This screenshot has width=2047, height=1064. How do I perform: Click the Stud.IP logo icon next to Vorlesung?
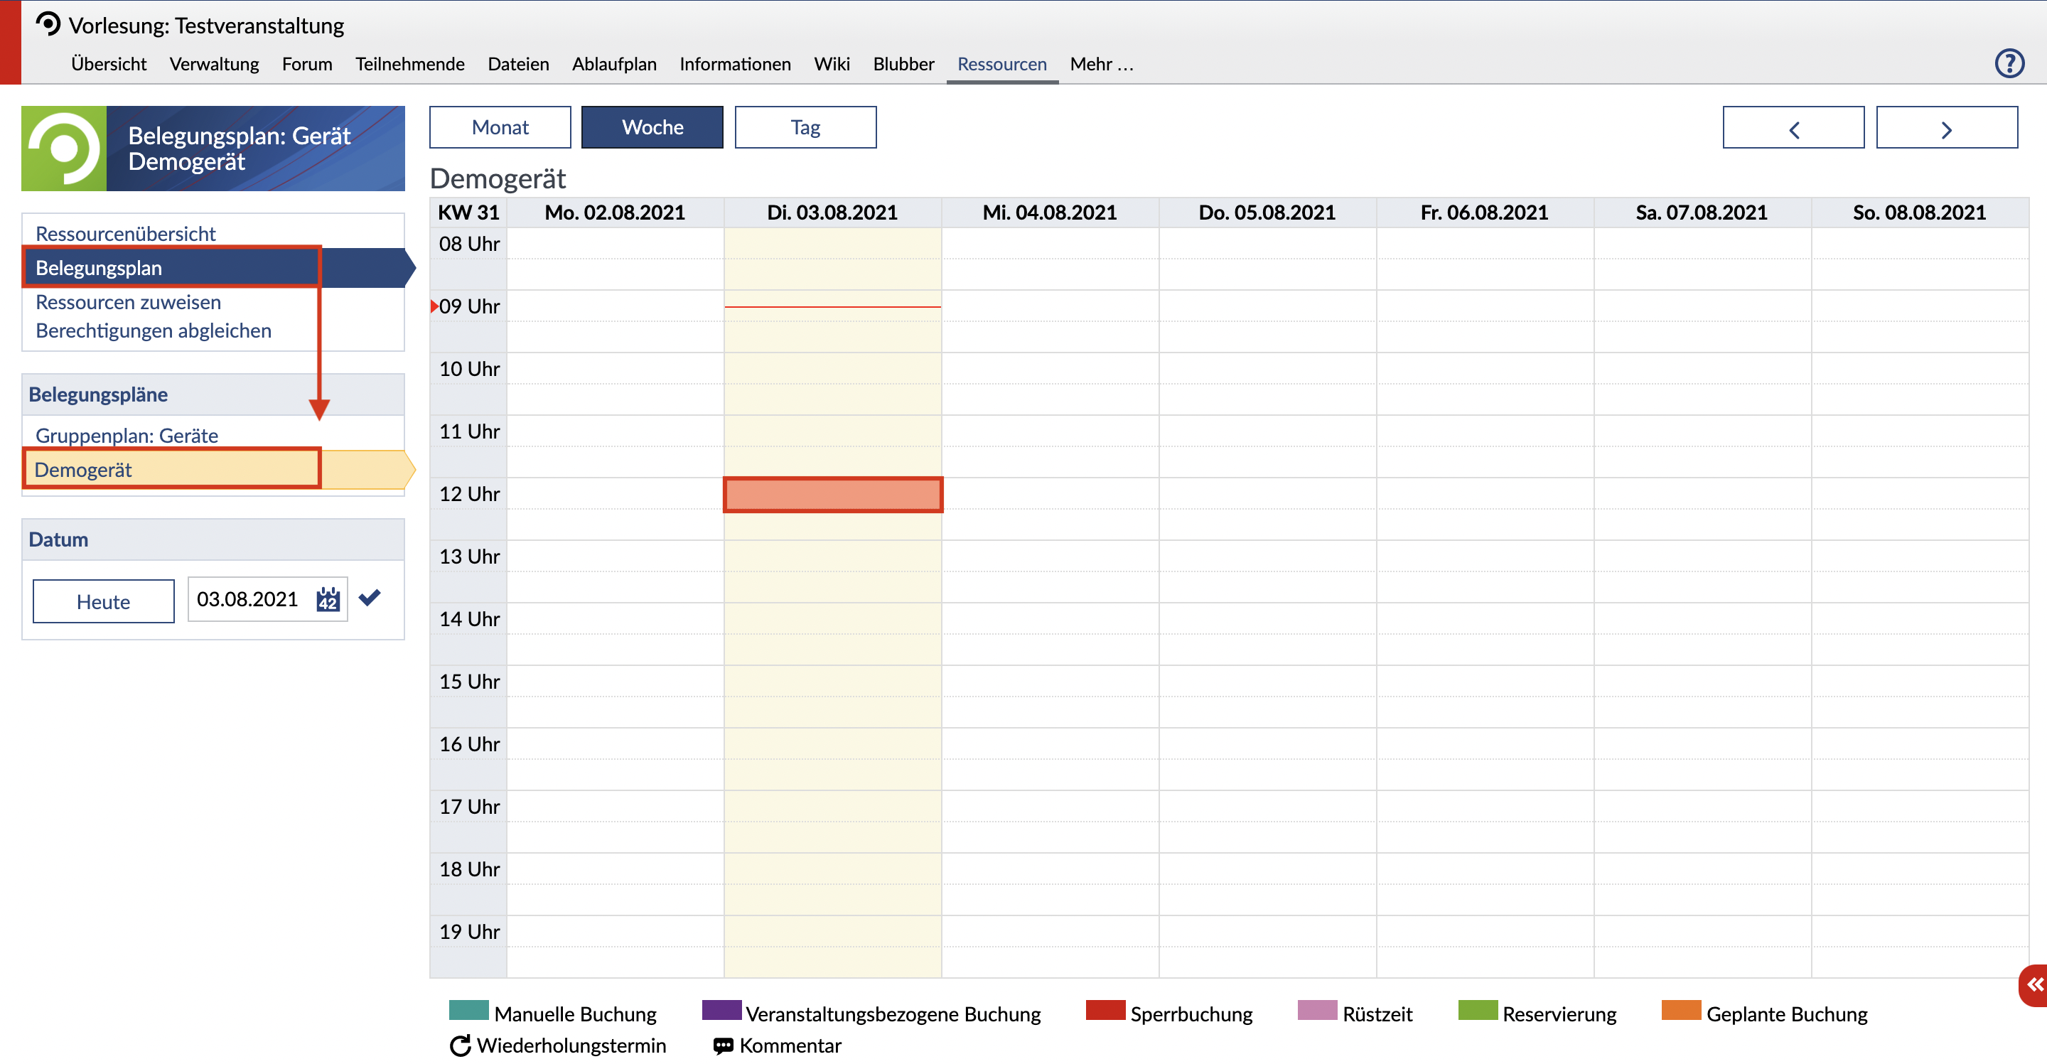[x=48, y=25]
